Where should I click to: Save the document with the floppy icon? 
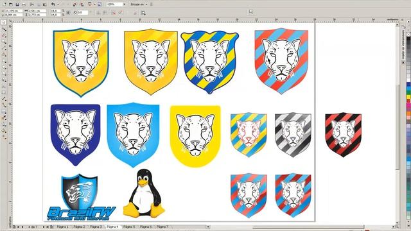(x=17, y=4)
